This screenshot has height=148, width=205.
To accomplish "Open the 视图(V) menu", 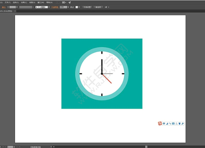I will (32, 2).
